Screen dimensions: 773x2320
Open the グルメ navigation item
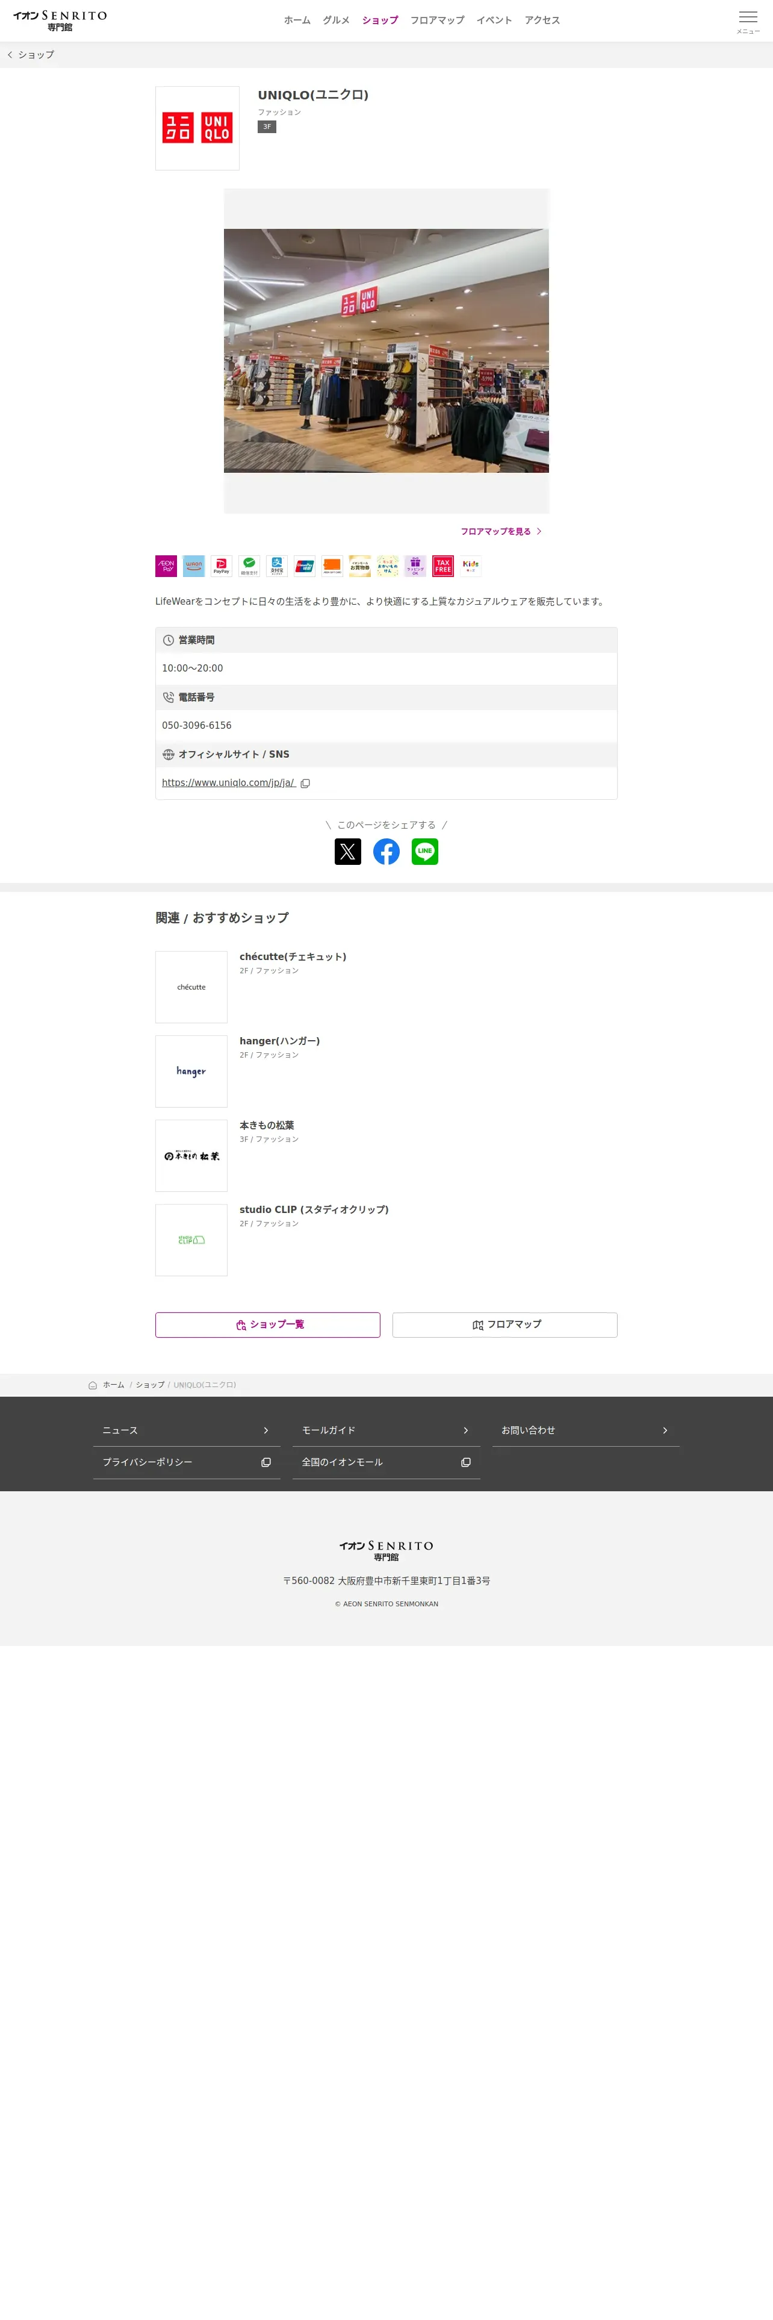tap(336, 20)
